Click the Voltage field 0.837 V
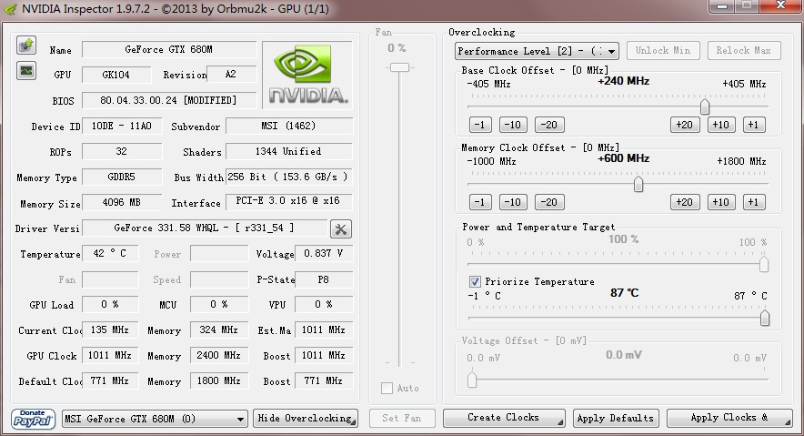This screenshot has width=804, height=436. pyautogui.click(x=324, y=253)
